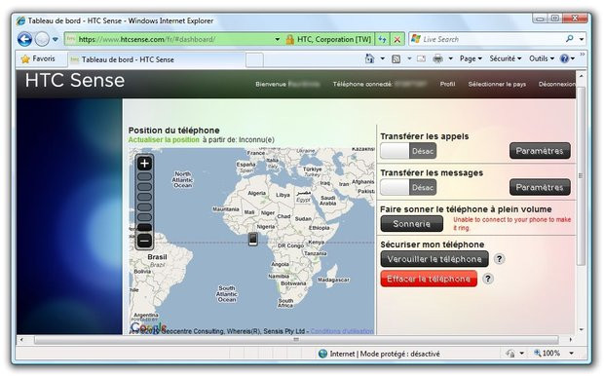The width and height of the screenshot is (604, 376).
Task: Click the Print icon in command bar
Action: coord(438,59)
